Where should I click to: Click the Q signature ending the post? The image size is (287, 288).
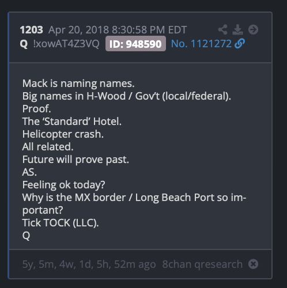click(26, 236)
